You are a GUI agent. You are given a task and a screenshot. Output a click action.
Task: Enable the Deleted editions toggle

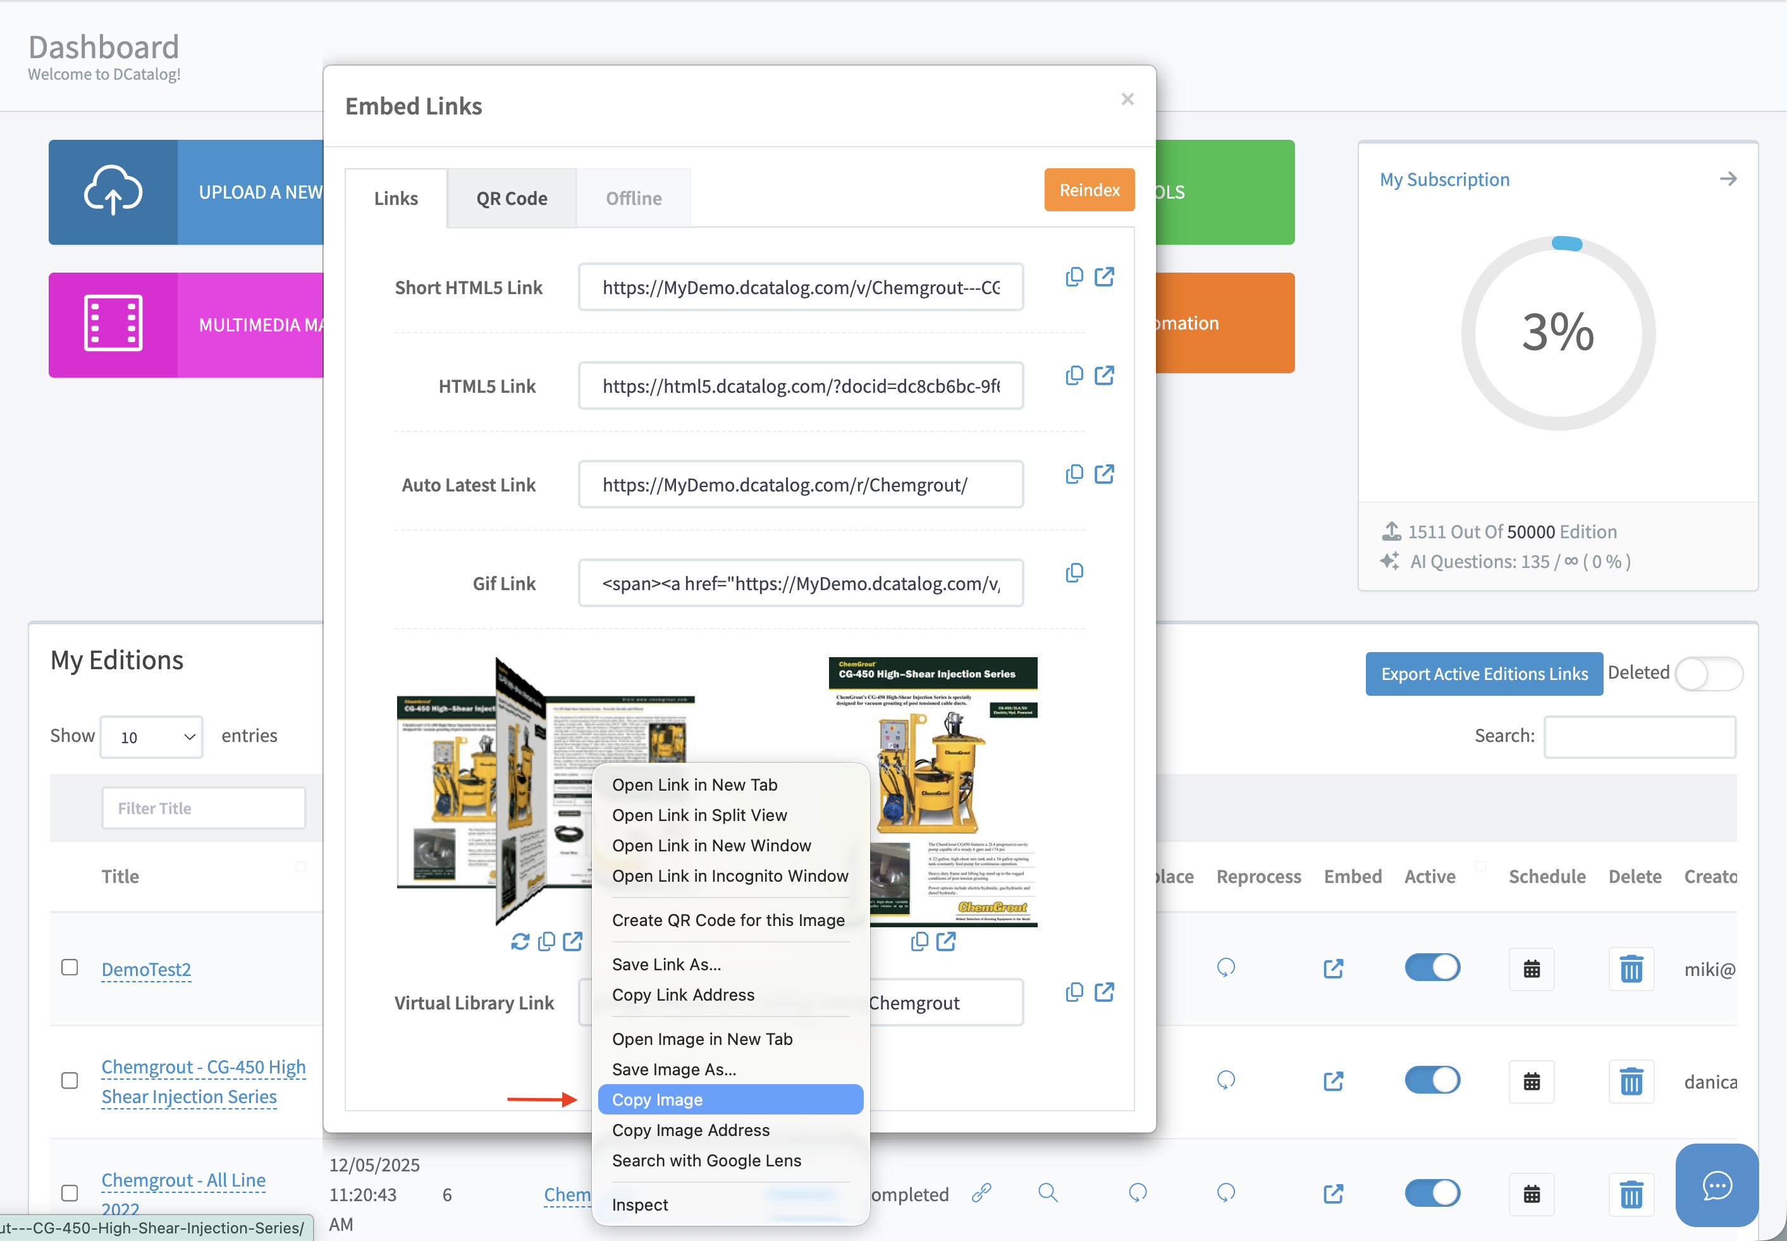click(x=1708, y=674)
